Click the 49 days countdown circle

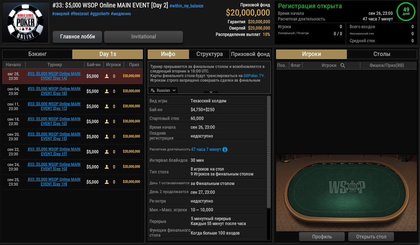[406, 11]
